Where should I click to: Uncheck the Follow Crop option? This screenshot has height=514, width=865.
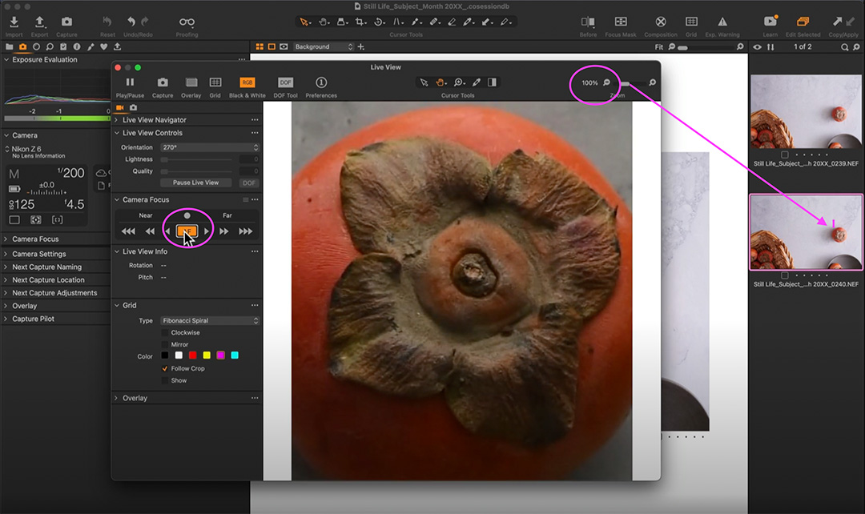(165, 368)
